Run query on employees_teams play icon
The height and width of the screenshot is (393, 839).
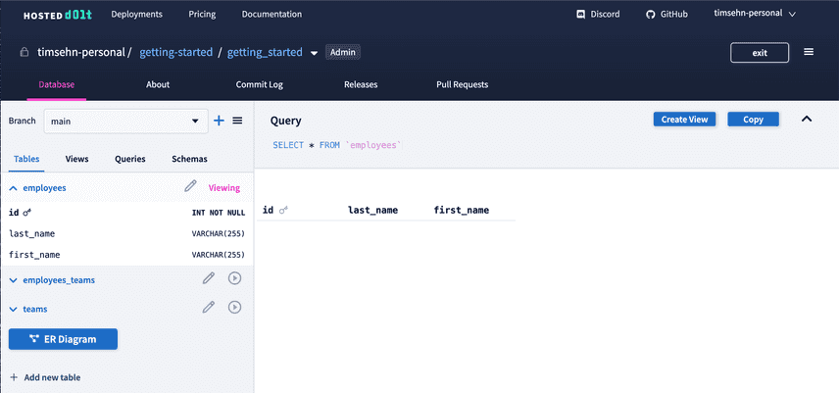[234, 278]
